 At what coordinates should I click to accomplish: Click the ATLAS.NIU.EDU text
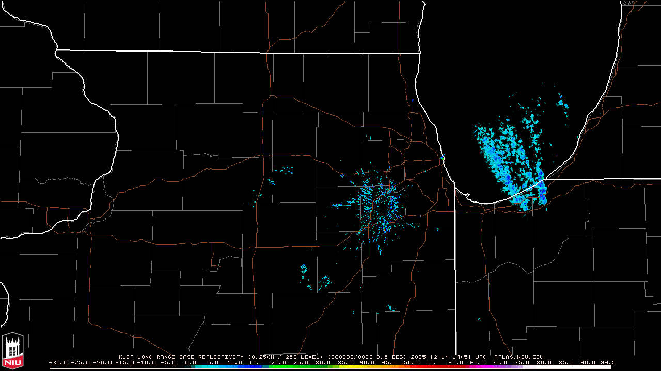519,357
